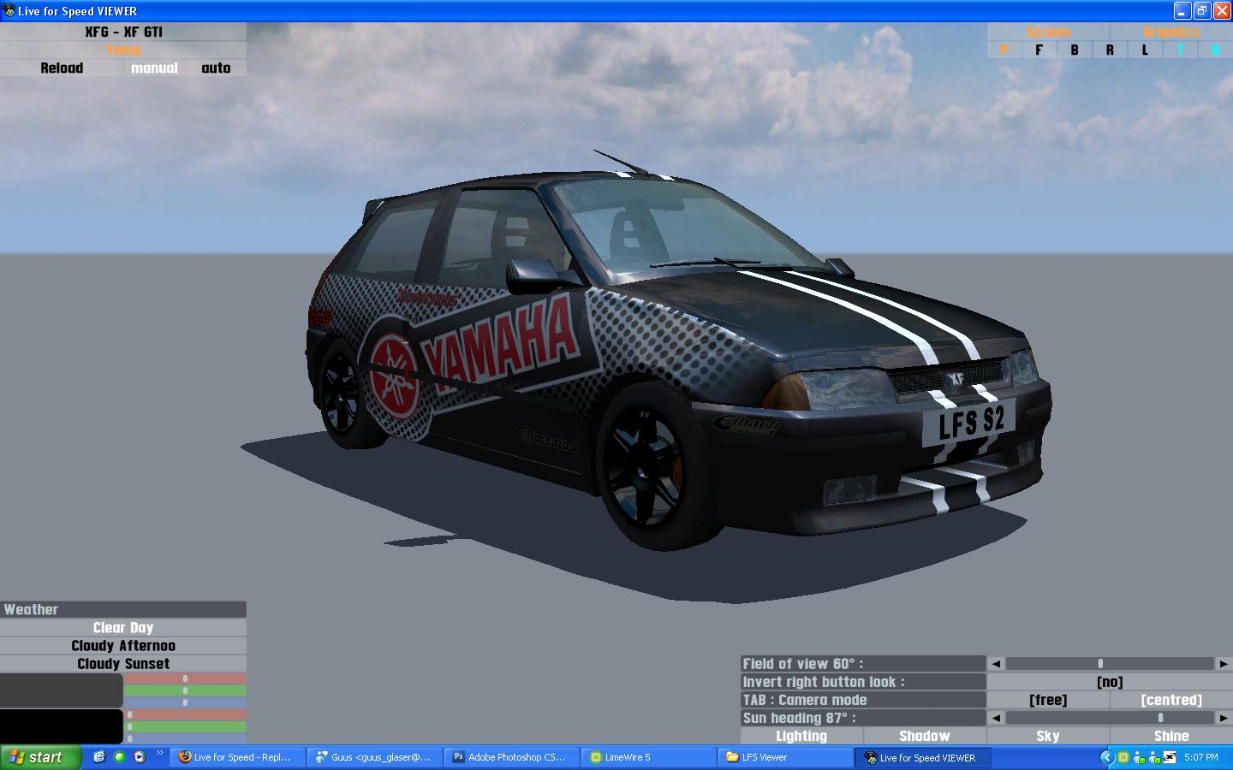Click the Windows start button
The height and width of the screenshot is (770, 1233).
pos(40,757)
